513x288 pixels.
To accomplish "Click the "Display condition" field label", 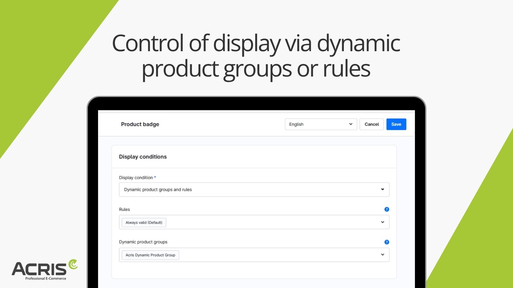I will [x=136, y=178].
